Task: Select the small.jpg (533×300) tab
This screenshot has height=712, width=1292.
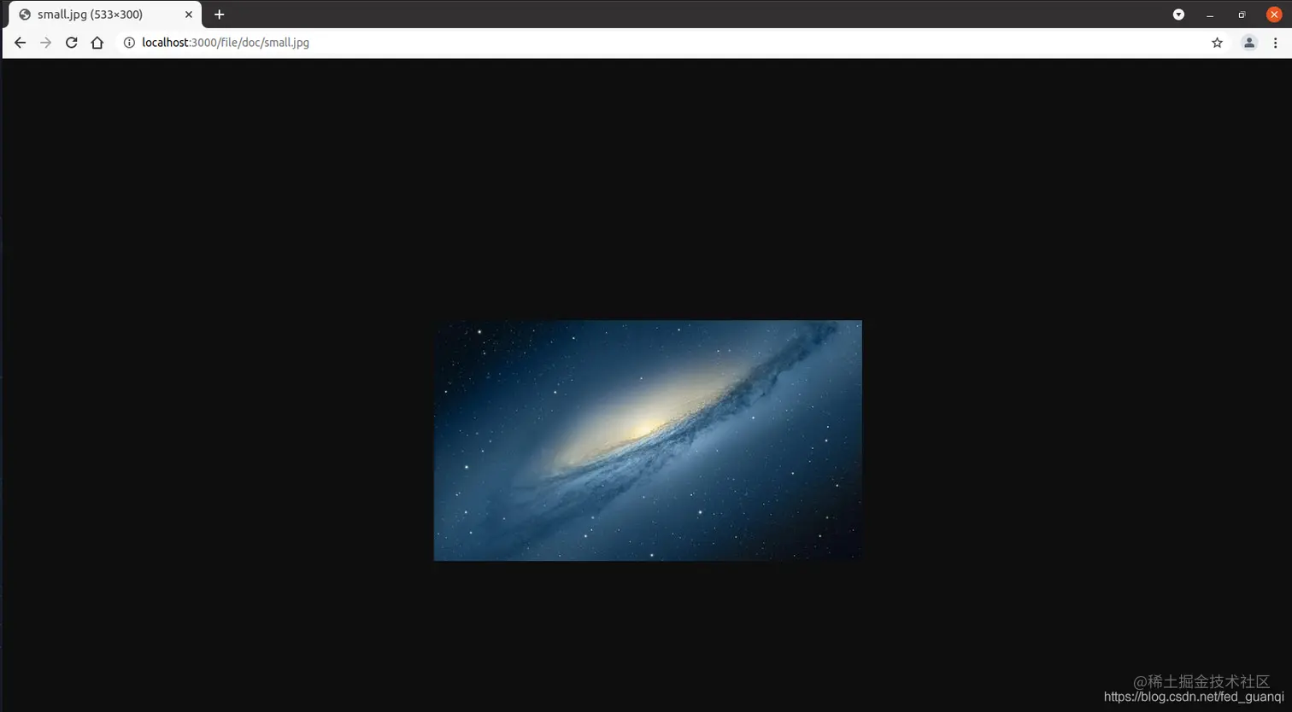Action: click(x=105, y=15)
